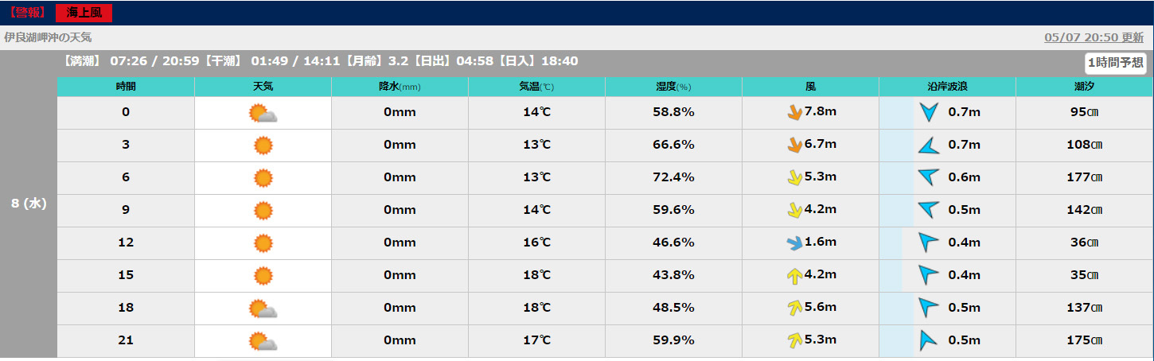Click the 05/07 20:50 更新 update link
The image size is (1154, 361).
click(x=1094, y=37)
